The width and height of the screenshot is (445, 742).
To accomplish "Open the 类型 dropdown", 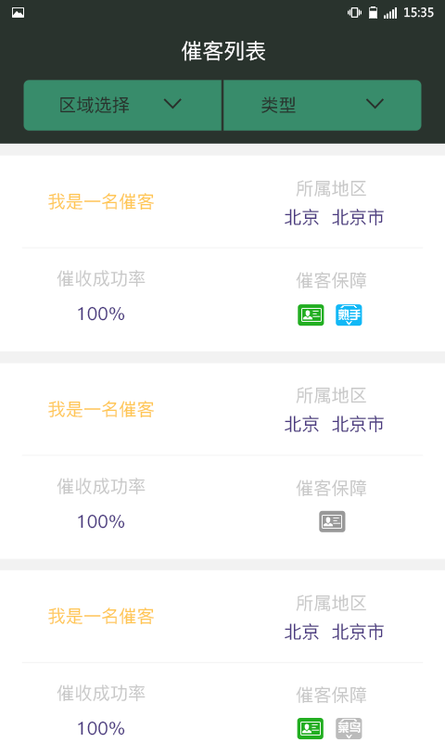I will click(x=322, y=105).
